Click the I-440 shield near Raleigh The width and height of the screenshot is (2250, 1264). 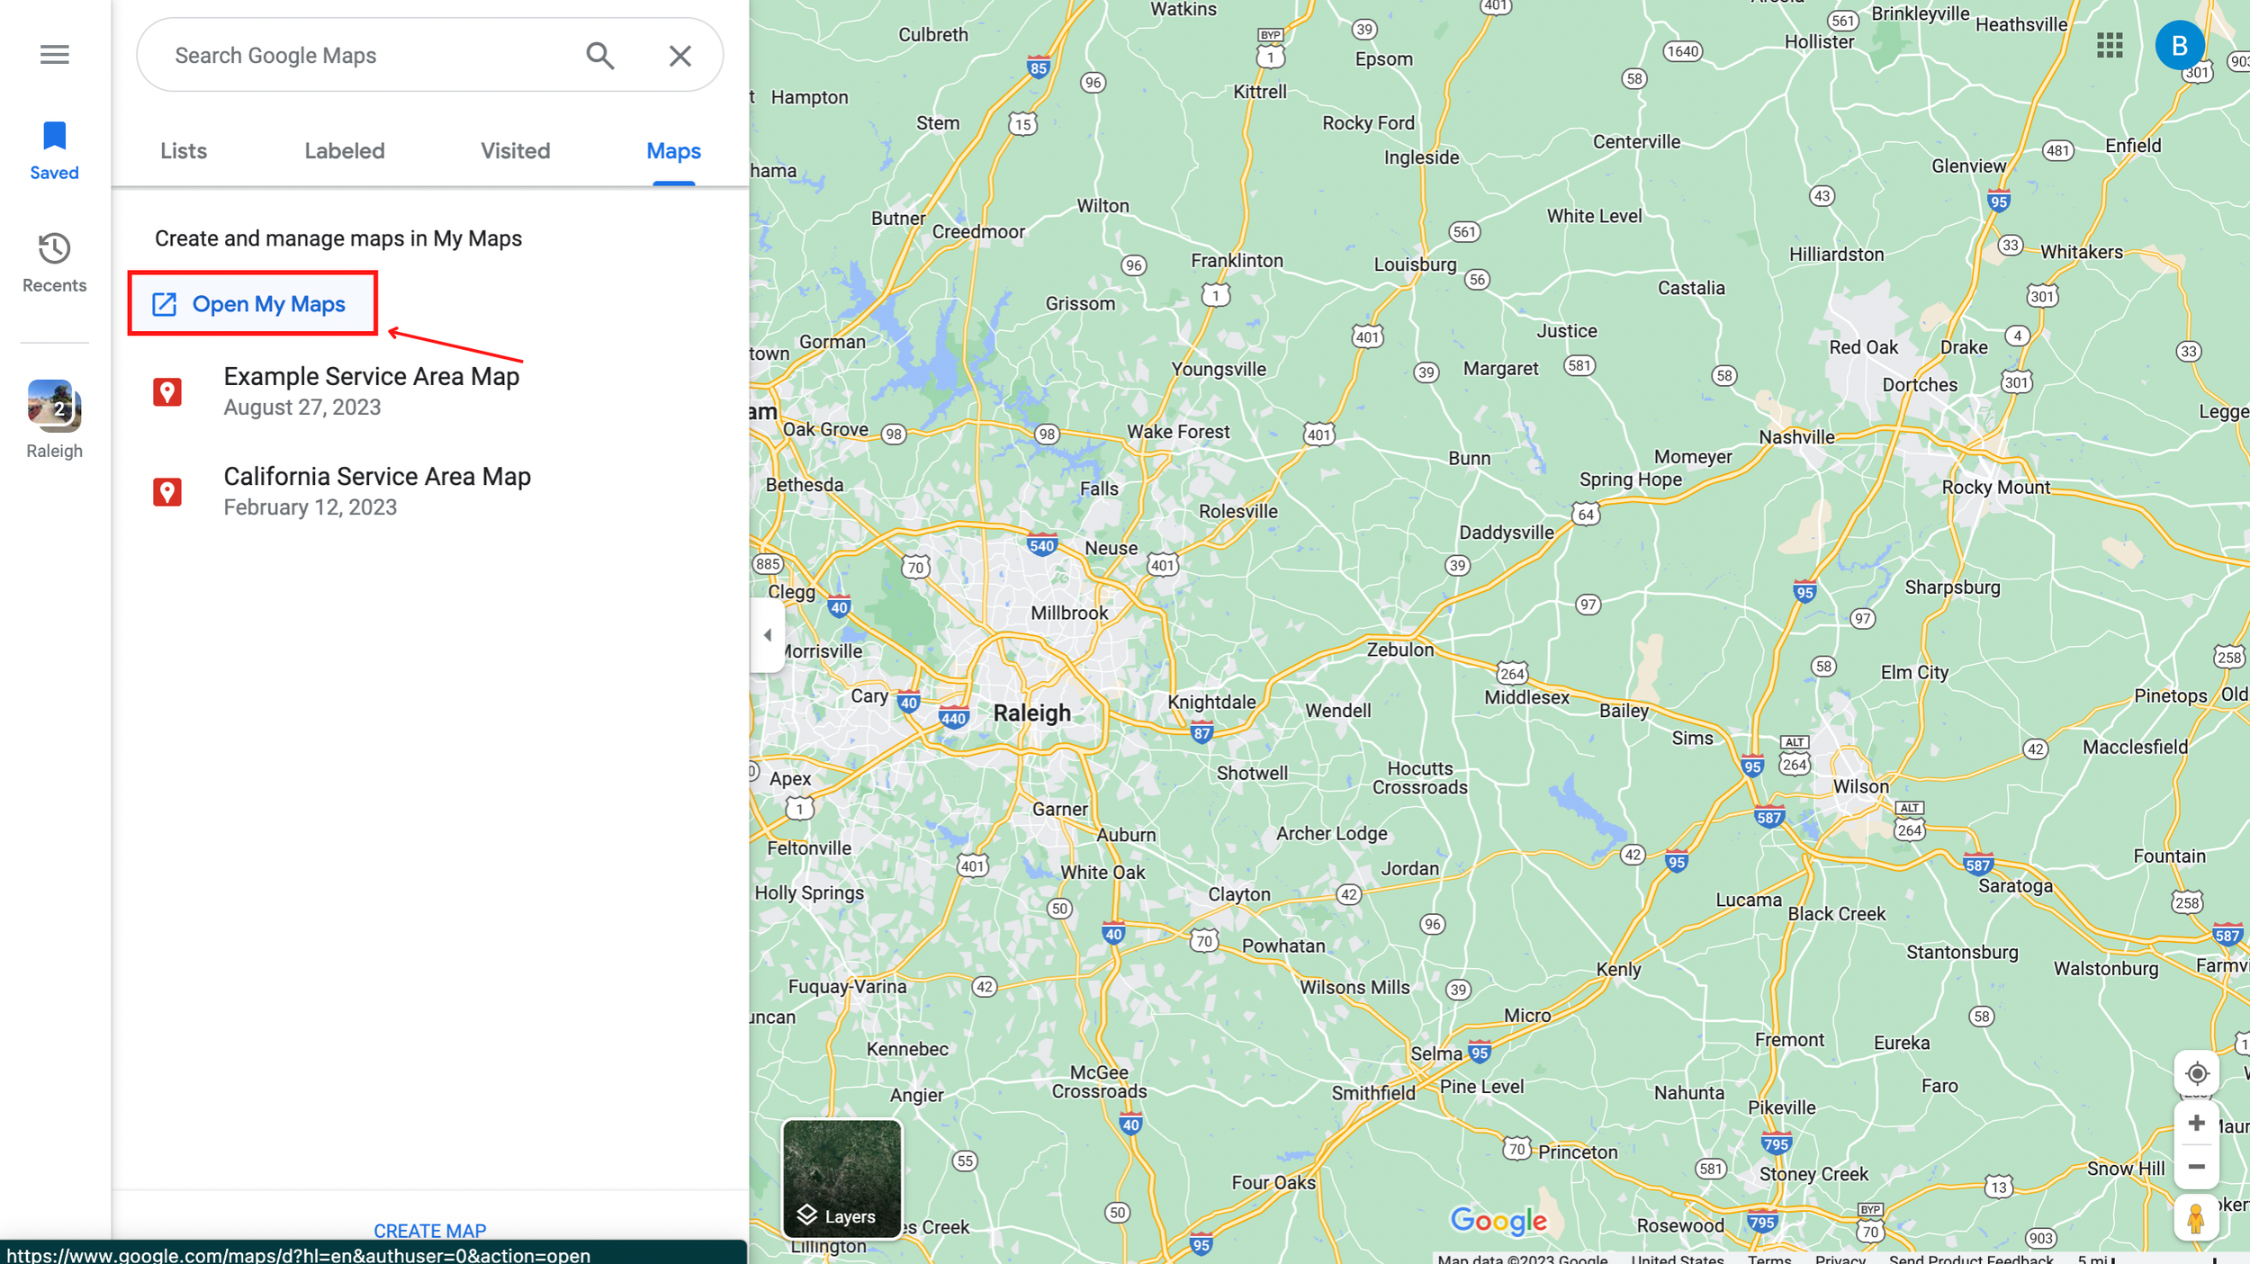pyautogui.click(x=953, y=718)
